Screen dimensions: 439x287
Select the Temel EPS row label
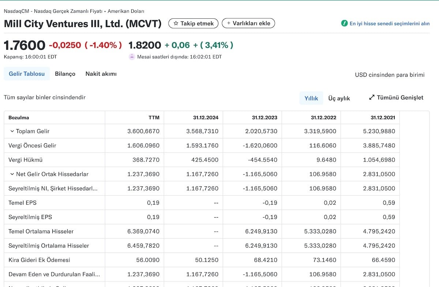coord(22,203)
